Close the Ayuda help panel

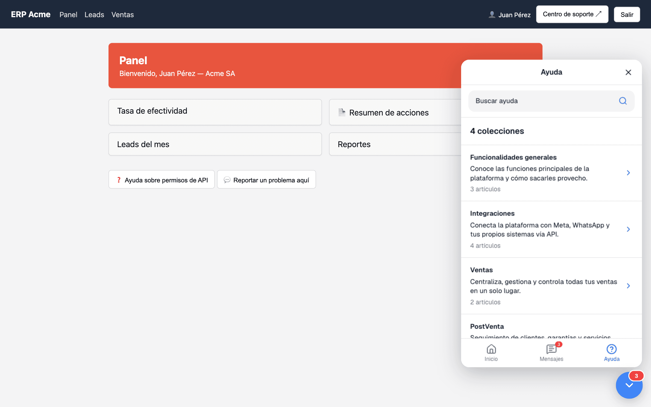[x=628, y=72]
